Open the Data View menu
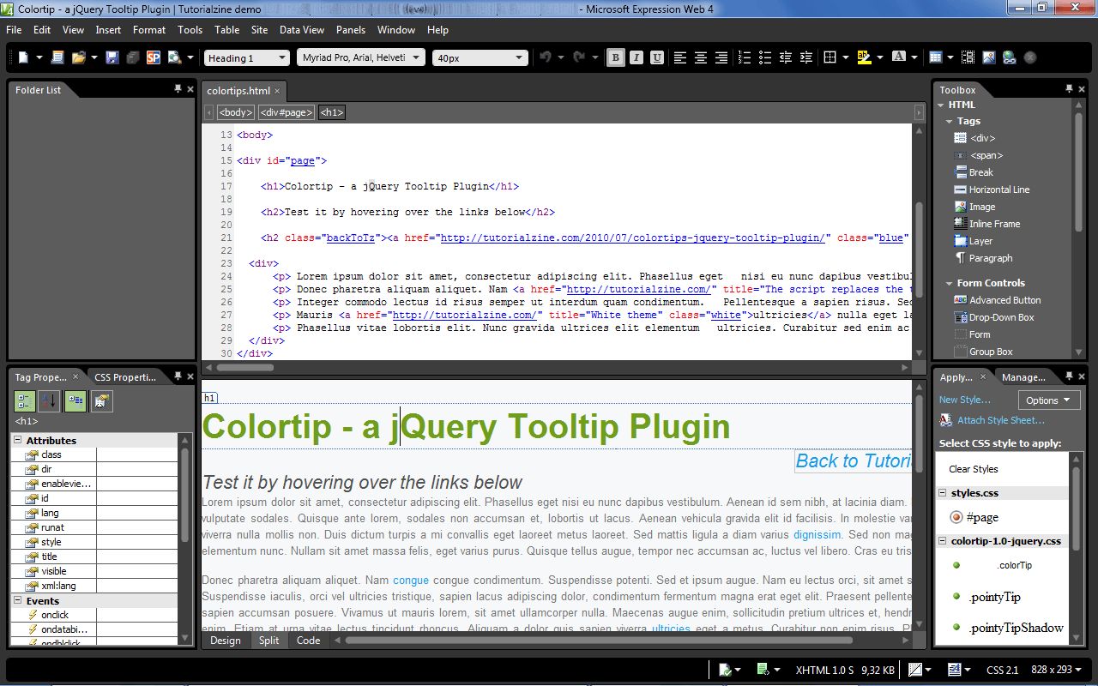 302,29
